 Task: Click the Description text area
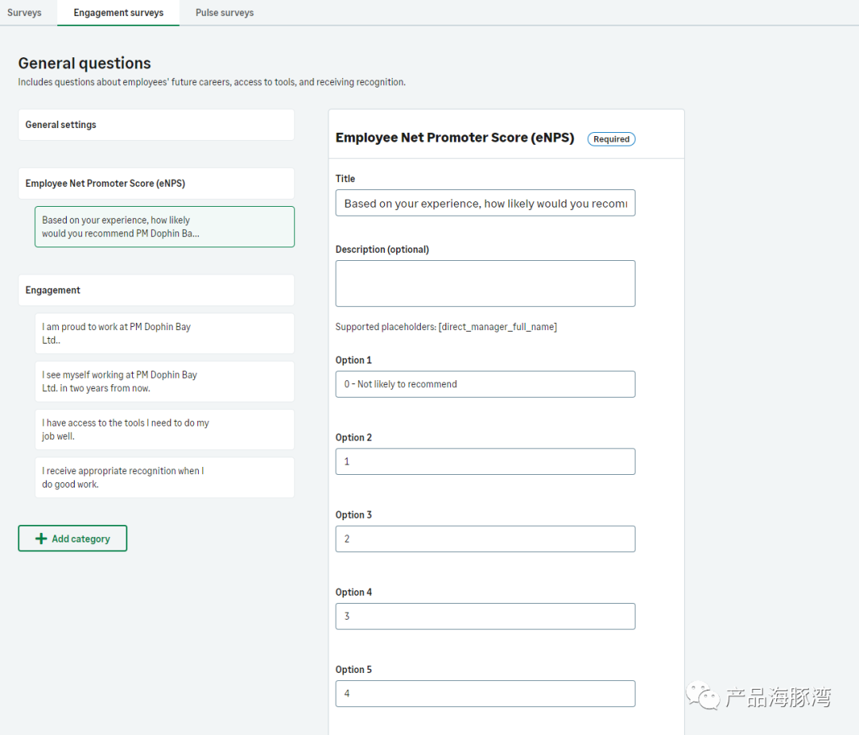(485, 283)
